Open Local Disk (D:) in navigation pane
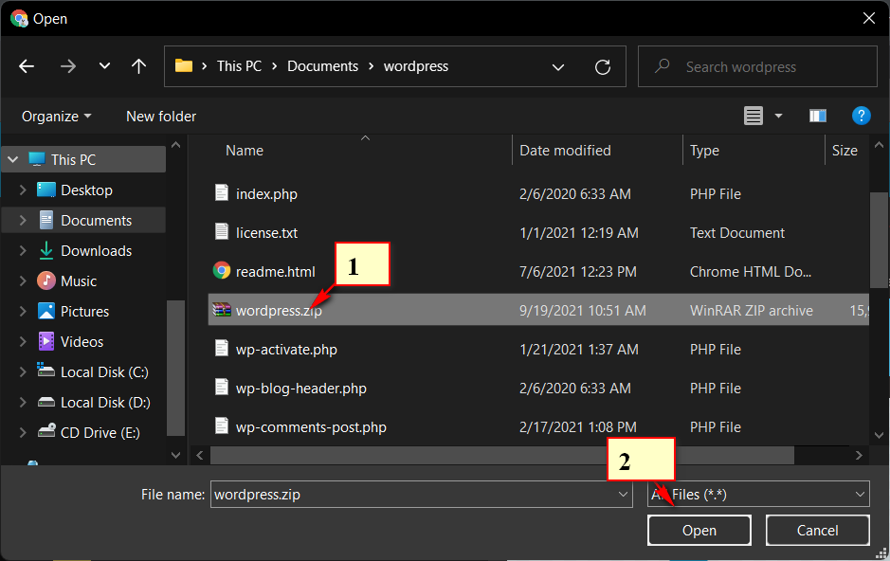This screenshot has height=561, width=890. 105,402
